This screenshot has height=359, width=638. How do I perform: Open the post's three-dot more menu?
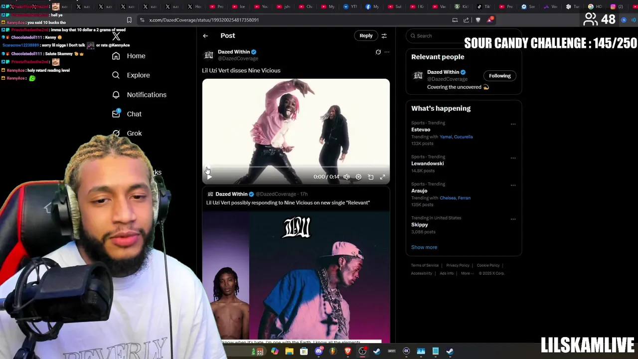pyautogui.click(x=387, y=52)
